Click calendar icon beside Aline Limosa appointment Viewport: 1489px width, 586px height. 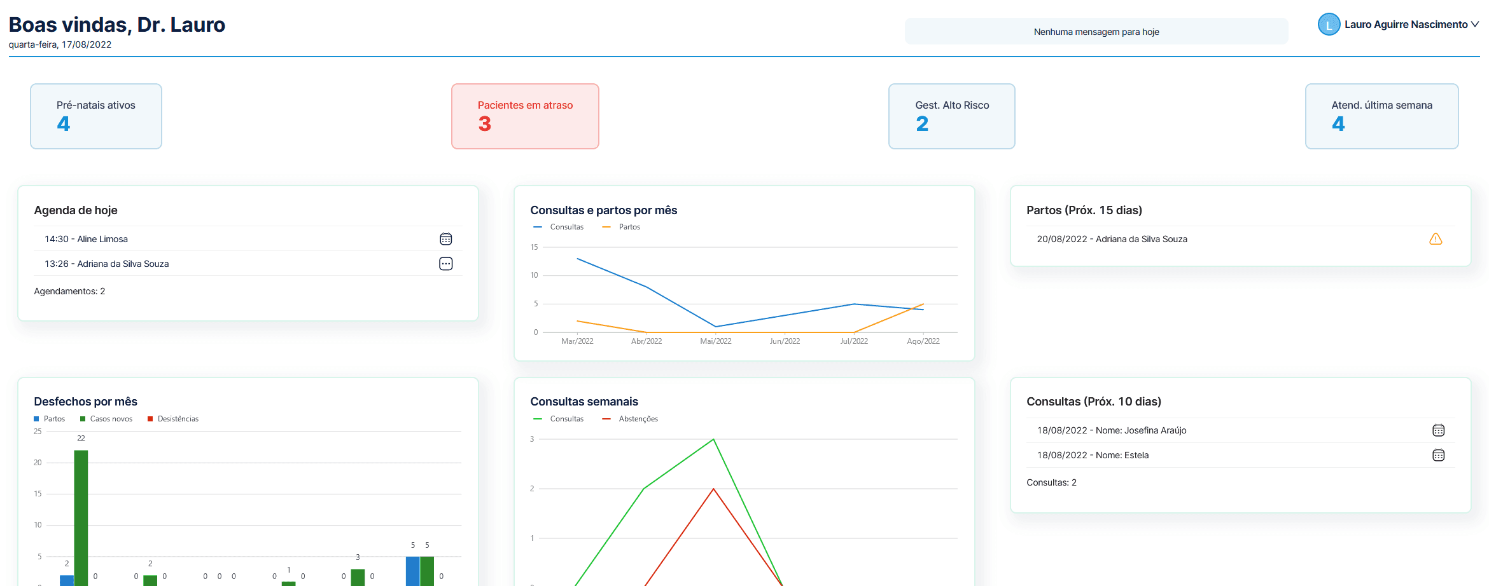coord(445,239)
